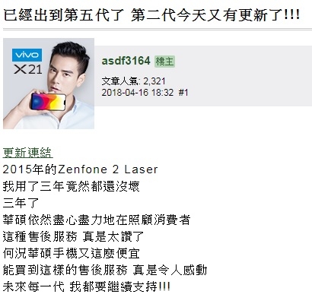Open the 更新連結 hyperlink
The height and width of the screenshot is (307, 312).
(27, 153)
